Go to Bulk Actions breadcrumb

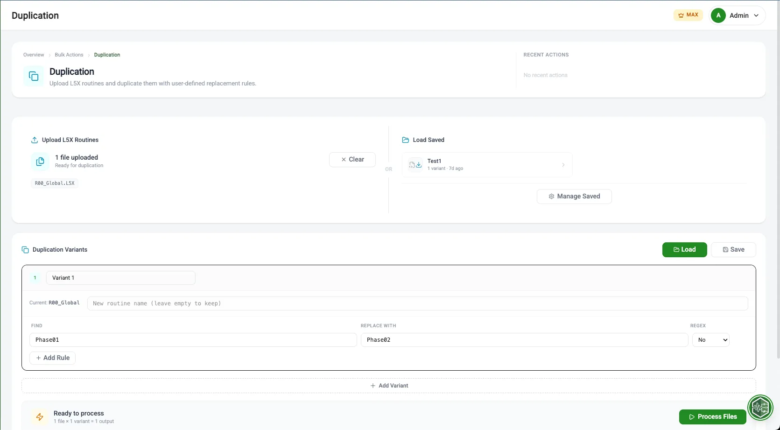[x=69, y=55]
